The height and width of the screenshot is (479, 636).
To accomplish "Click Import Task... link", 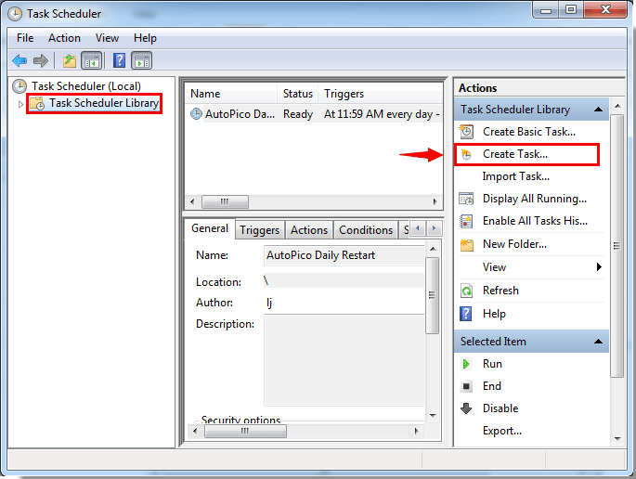I will (x=516, y=176).
